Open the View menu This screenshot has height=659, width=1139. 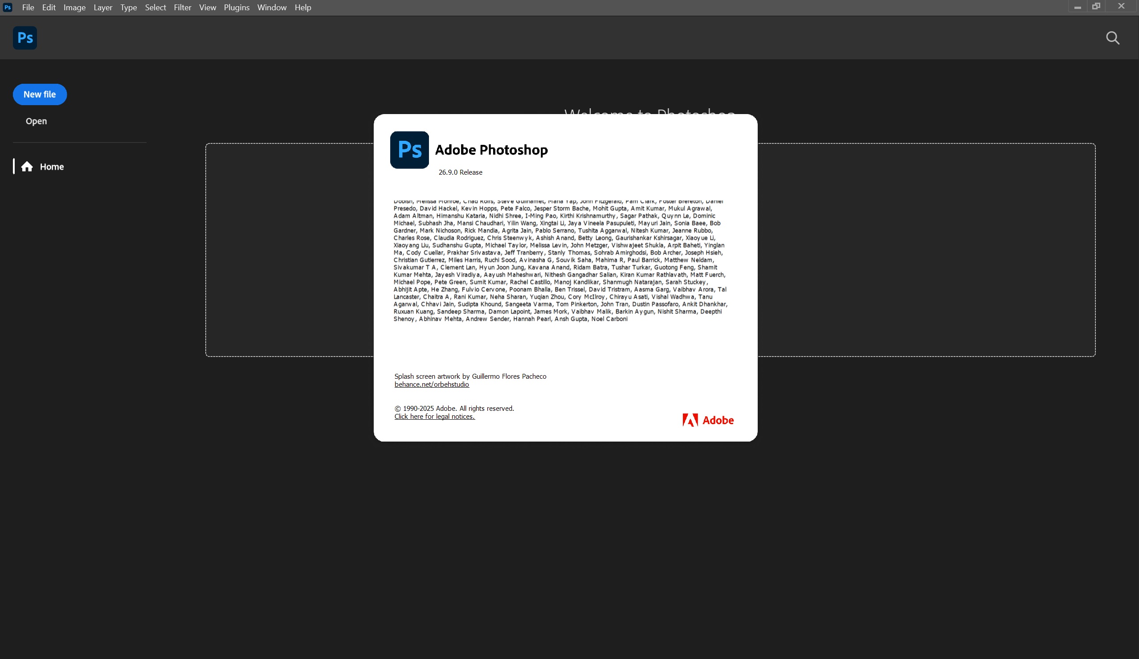point(208,7)
